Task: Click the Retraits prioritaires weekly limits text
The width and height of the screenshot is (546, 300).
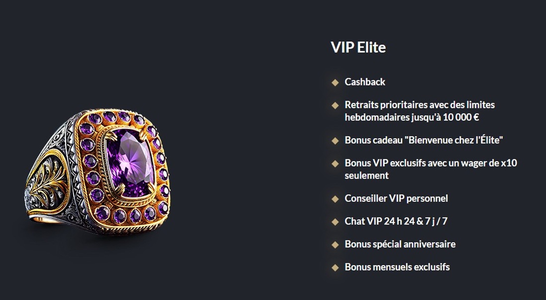Action: coord(419,111)
